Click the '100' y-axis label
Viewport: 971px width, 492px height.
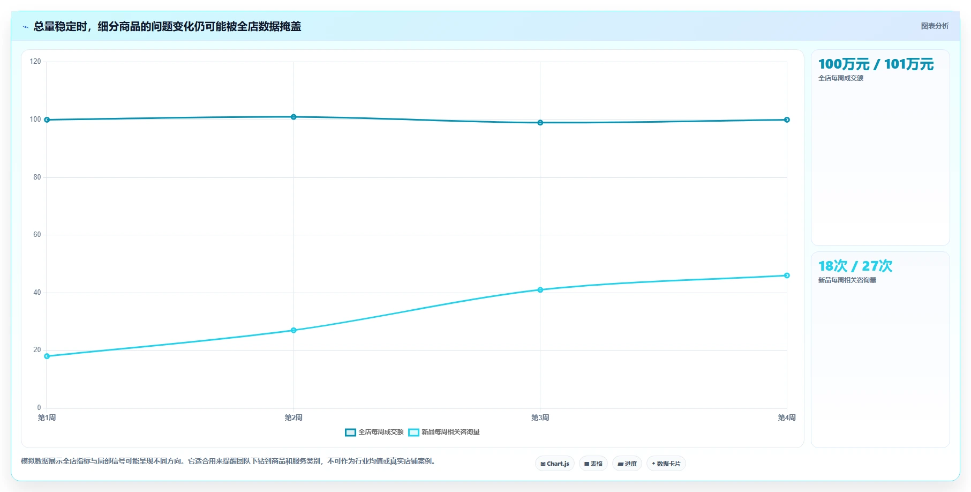click(x=35, y=120)
